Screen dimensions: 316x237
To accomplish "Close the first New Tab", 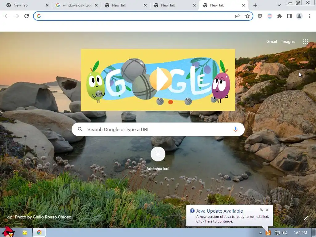I will tap(47, 5).
